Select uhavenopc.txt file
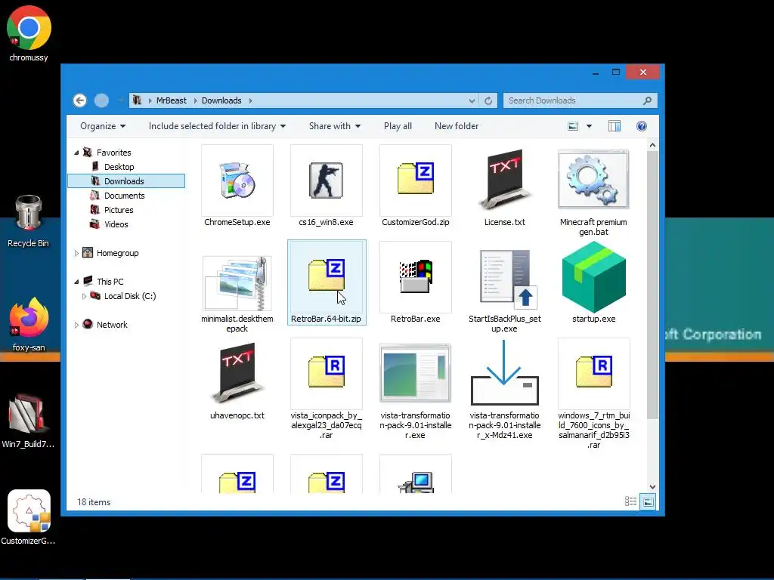The width and height of the screenshot is (774, 580). [x=237, y=374]
